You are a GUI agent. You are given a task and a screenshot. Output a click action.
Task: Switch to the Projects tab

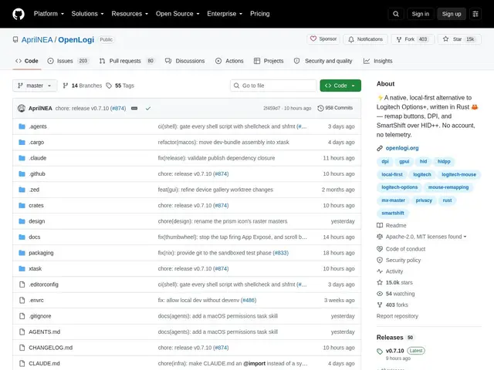pos(269,61)
